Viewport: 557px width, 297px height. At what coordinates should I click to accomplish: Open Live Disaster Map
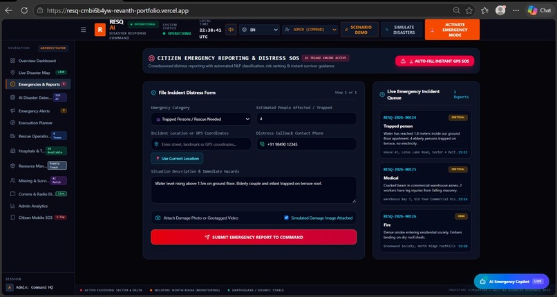tap(38, 73)
